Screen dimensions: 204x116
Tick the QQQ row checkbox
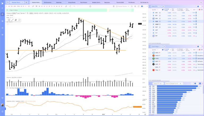(x=150, y=21)
